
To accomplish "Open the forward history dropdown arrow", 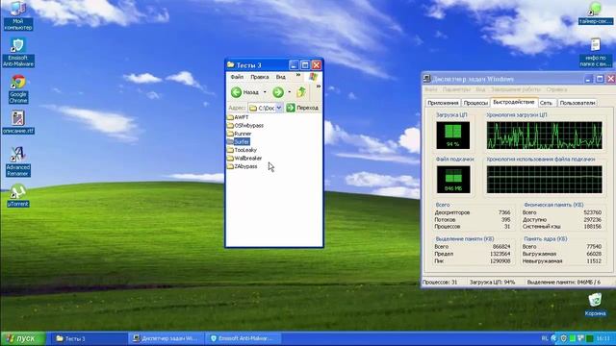I will click(290, 92).
